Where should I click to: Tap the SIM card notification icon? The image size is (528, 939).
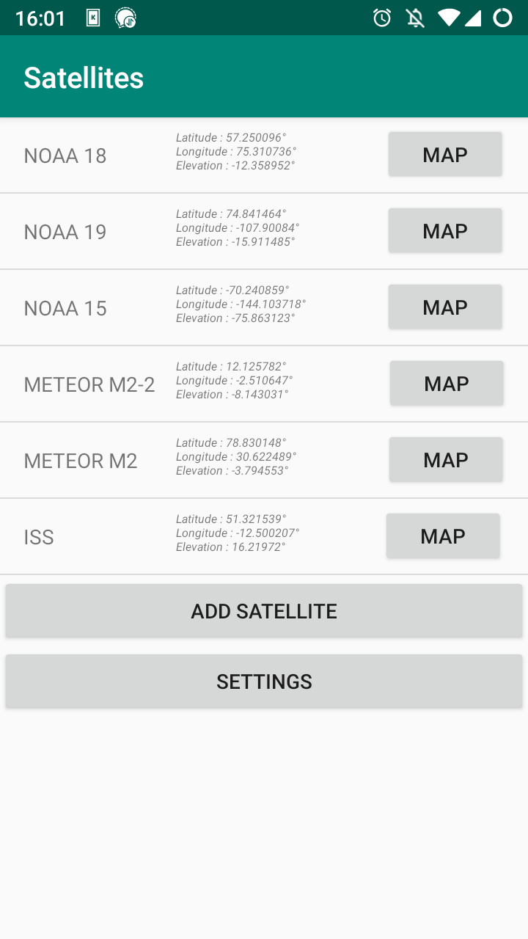tap(93, 18)
